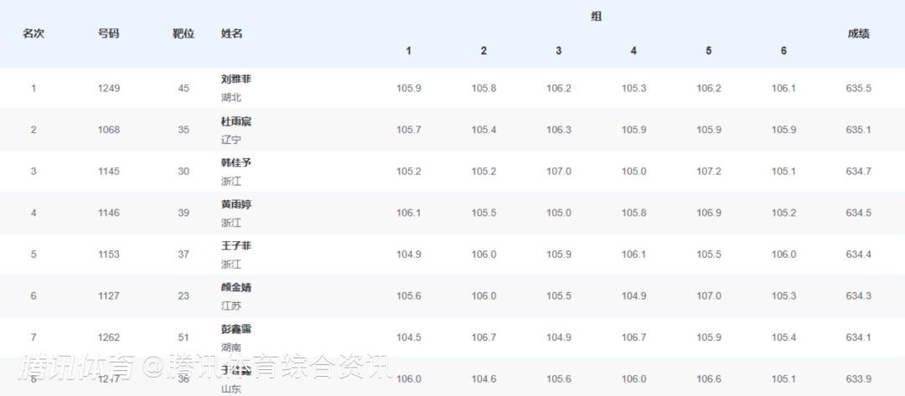Click the 107.2 score in 韩佳予's row
905x396 pixels.
tap(708, 172)
